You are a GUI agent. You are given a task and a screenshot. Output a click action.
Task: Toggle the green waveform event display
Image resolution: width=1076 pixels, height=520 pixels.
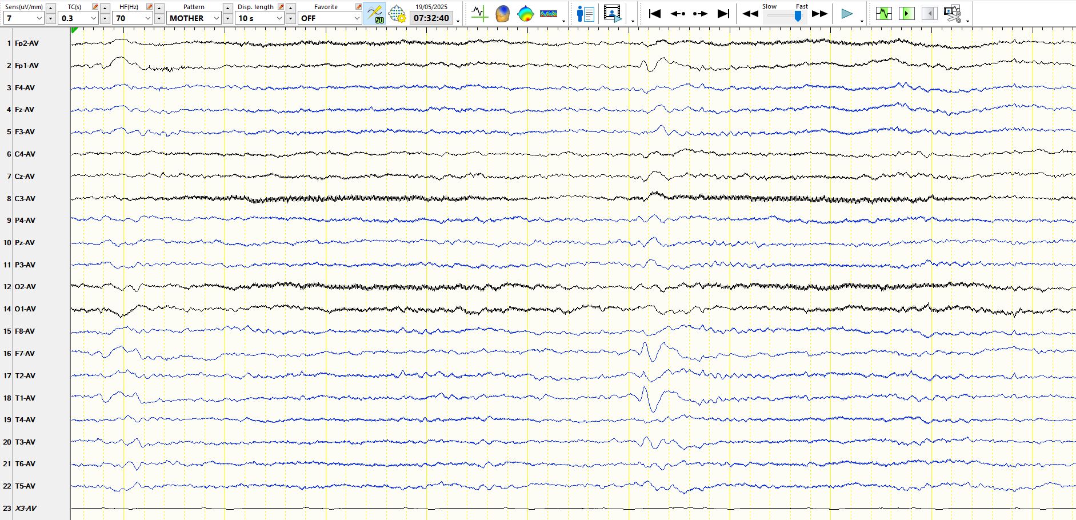click(x=883, y=14)
